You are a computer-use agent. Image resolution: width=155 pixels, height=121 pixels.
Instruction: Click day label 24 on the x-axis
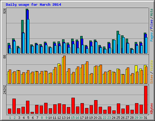114,118
